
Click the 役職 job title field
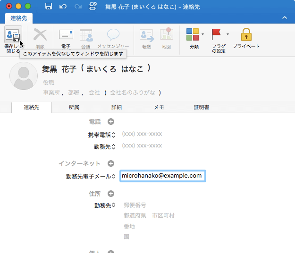click(49, 82)
